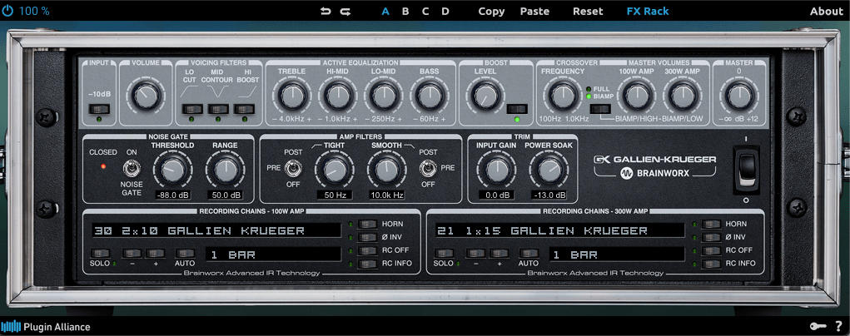The height and width of the screenshot is (336, 850).
Task: Flip the amp main power rocker switch
Action: (x=745, y=165)
